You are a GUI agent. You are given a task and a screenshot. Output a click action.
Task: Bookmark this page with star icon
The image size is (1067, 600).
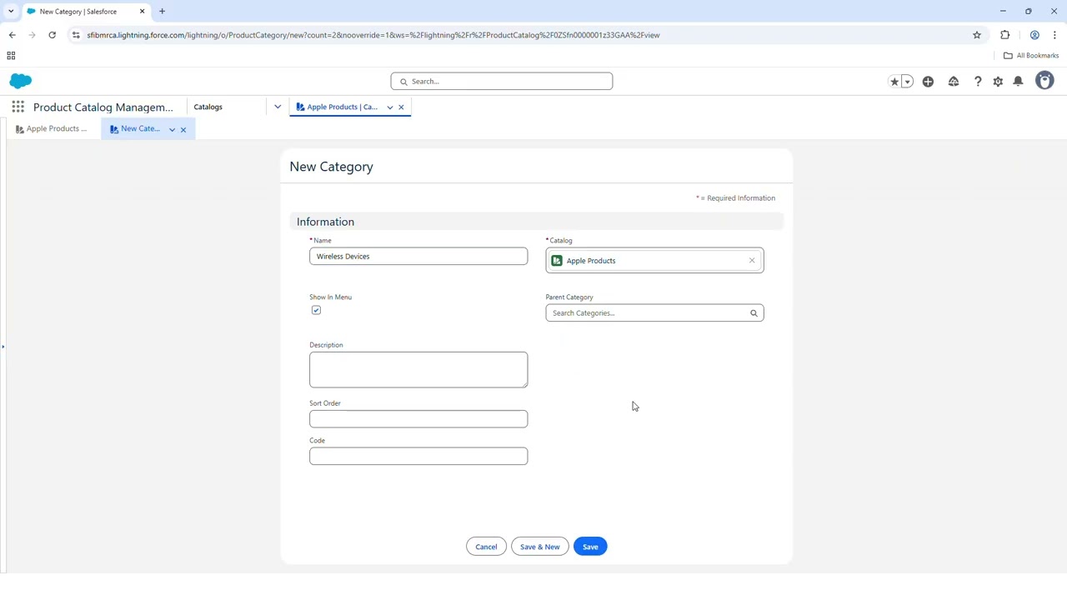pyautogui.click(x=977, y=35)
